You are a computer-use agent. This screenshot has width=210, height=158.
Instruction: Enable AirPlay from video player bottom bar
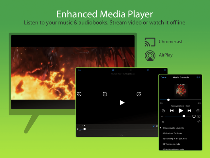click(153, 126)
